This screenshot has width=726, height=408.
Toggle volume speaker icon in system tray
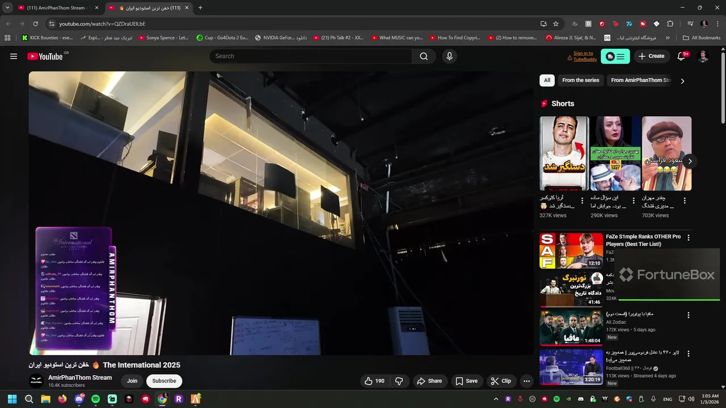coord(691,399)
